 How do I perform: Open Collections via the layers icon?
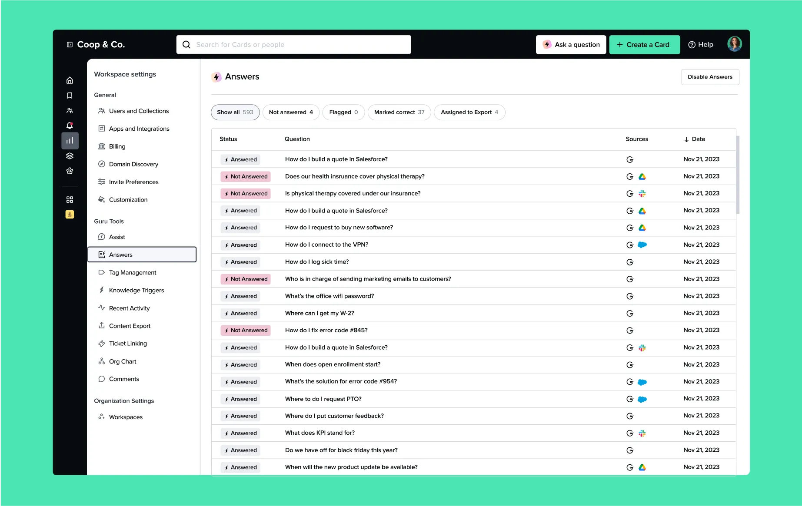coord(70,155)
